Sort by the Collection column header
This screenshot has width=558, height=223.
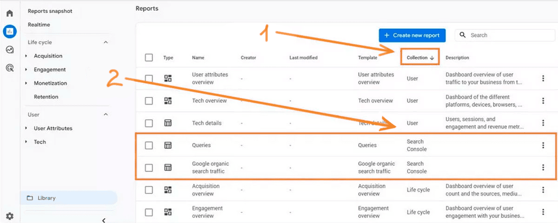coord(420,58)
